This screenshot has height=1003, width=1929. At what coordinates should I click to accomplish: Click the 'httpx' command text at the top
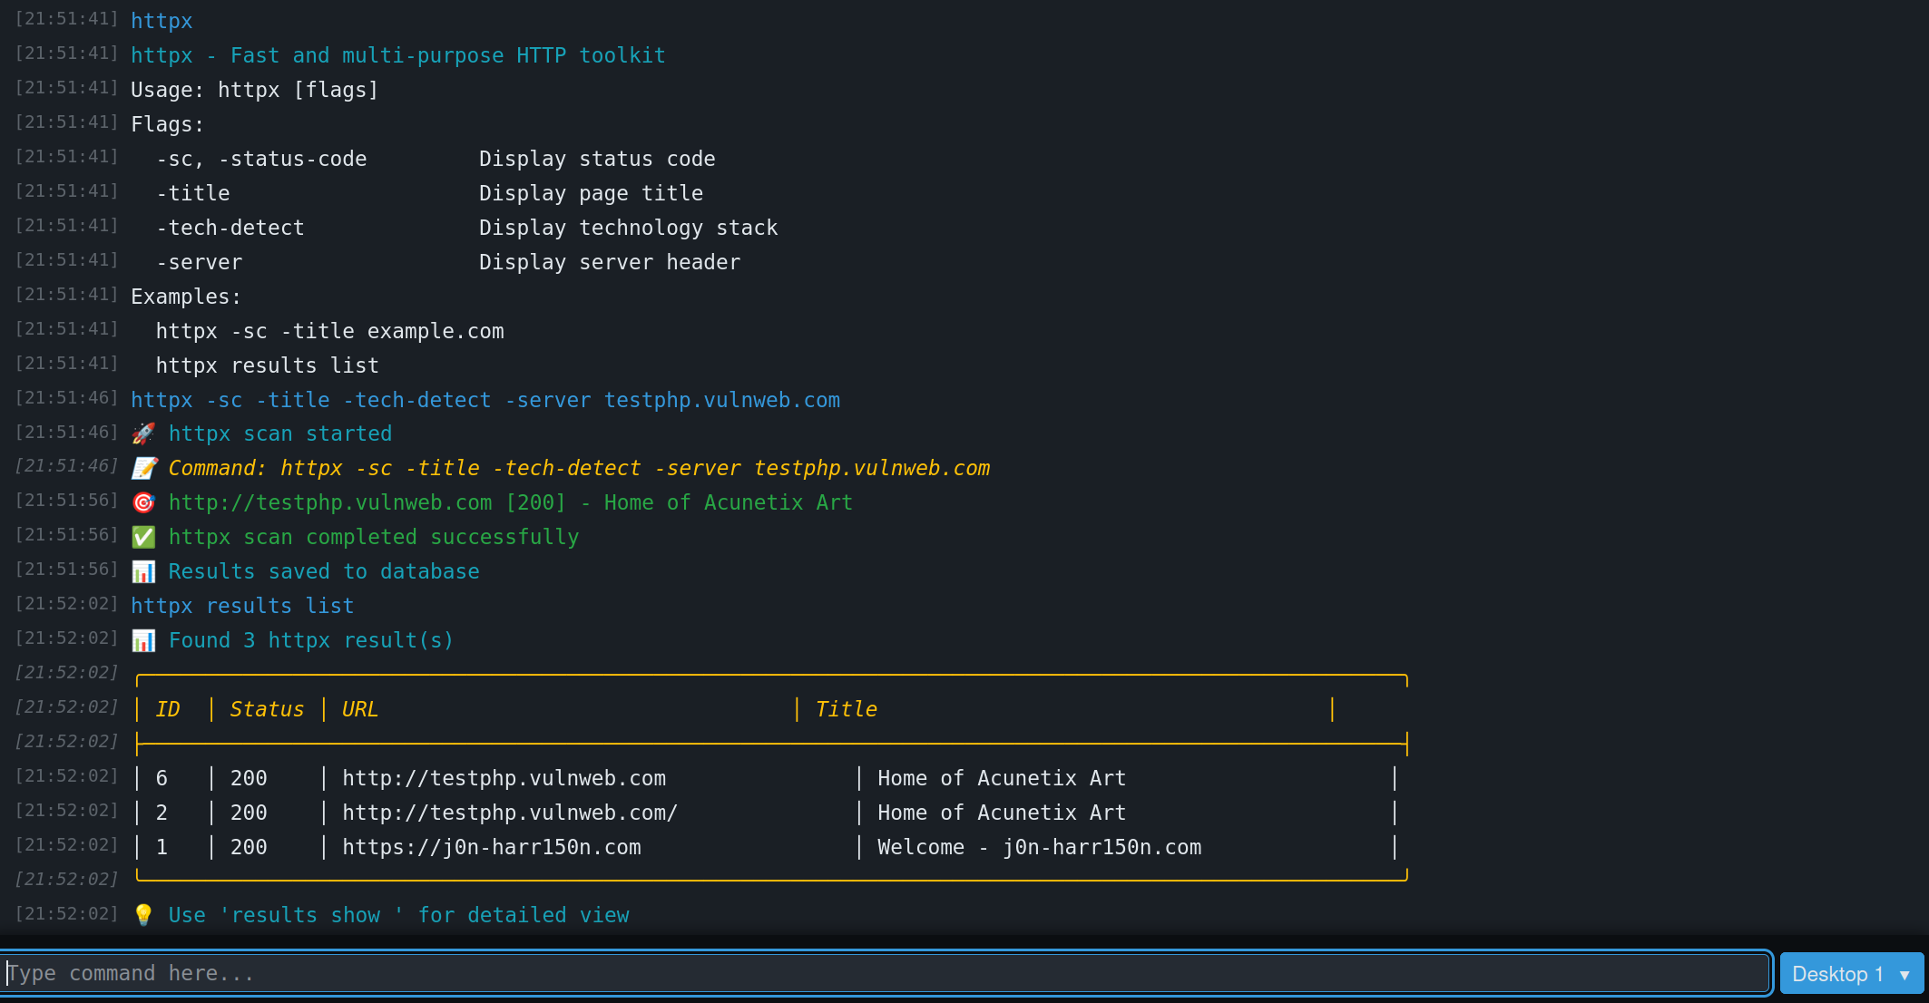162,20
